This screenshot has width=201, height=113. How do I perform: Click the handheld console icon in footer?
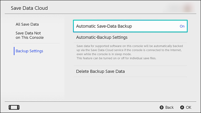coord(14,107)
